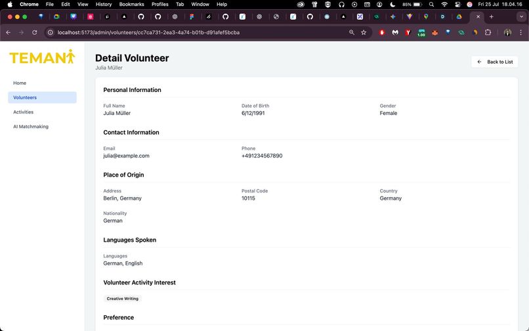Switch to the Figma tab

point(192,16)
